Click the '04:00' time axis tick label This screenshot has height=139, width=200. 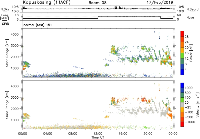47,134
